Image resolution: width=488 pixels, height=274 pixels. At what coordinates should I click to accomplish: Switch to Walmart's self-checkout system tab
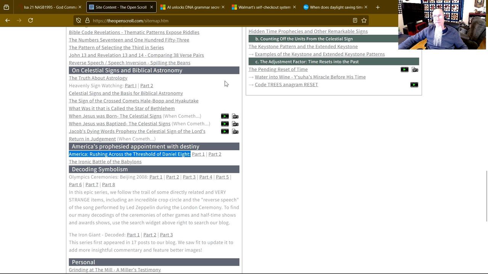pyautogui.click(x=263, y=7)
